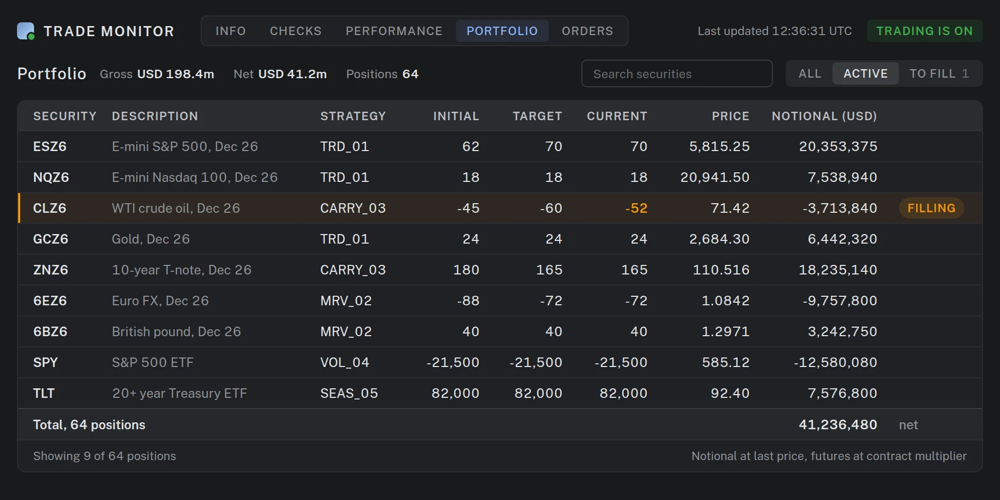Viewport: 1000px width, 500px height.
Task: Click the CURRENT column header
Action: click(x=617, y=116)
